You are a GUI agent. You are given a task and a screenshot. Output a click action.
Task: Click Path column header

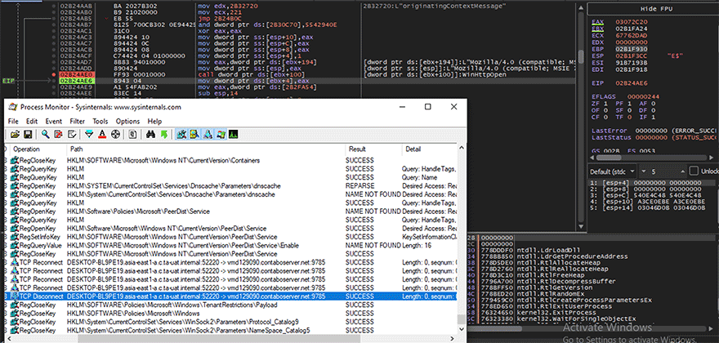point(206,149)
